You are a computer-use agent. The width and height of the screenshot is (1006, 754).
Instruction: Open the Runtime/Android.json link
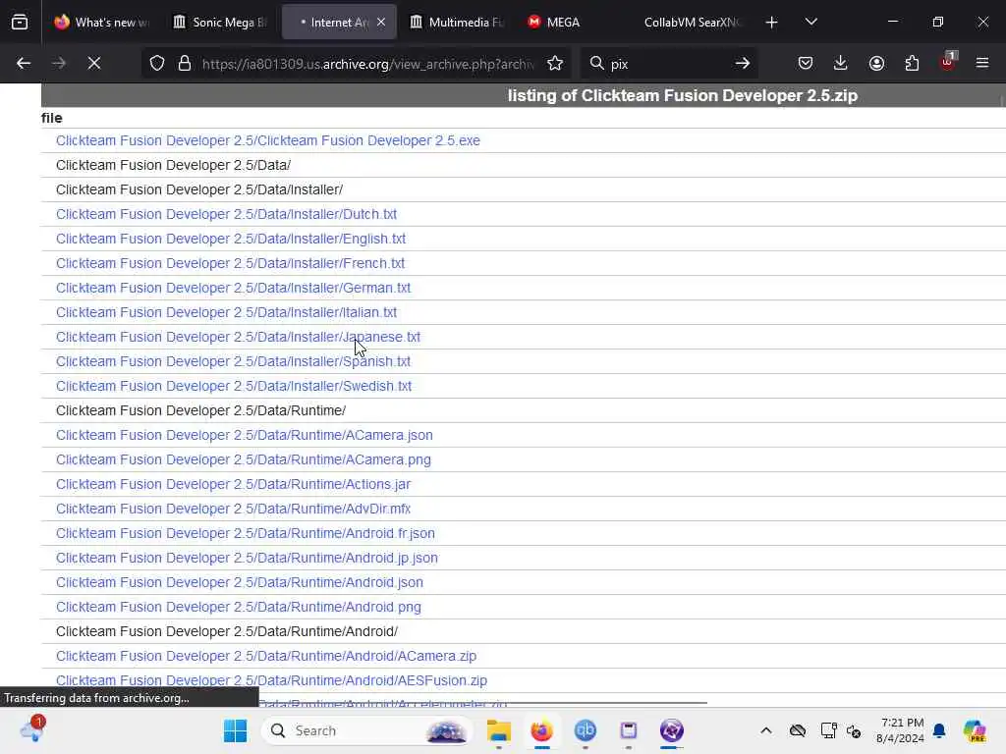tap(240, 582)
